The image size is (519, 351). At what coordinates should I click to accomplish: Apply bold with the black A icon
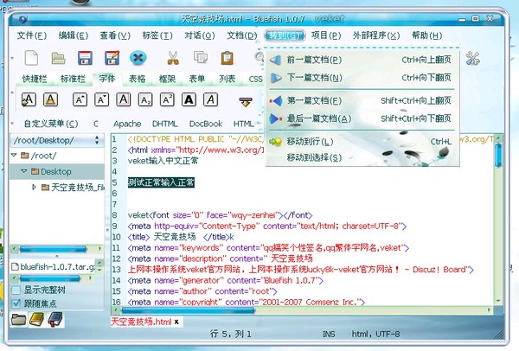pyautogui.click(x=189, y=99)
